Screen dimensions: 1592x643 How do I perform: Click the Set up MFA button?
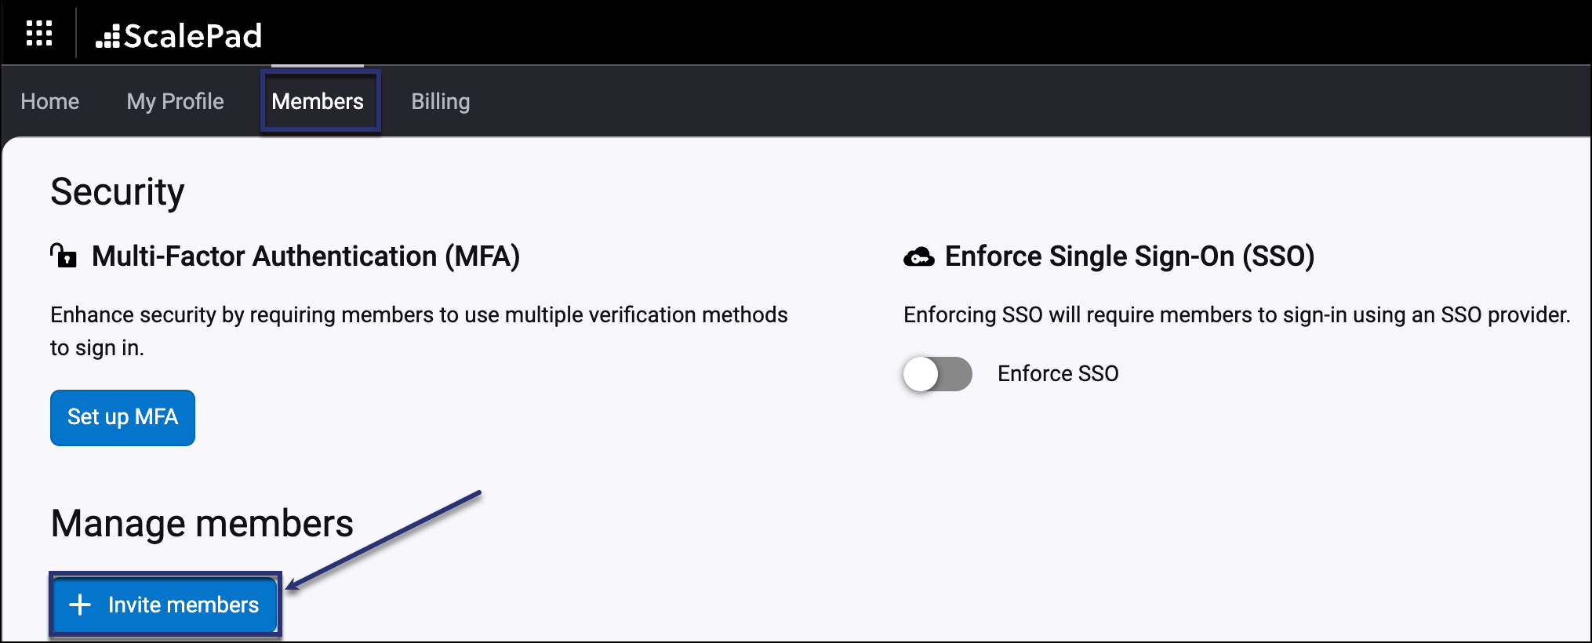tap(122, 417)
